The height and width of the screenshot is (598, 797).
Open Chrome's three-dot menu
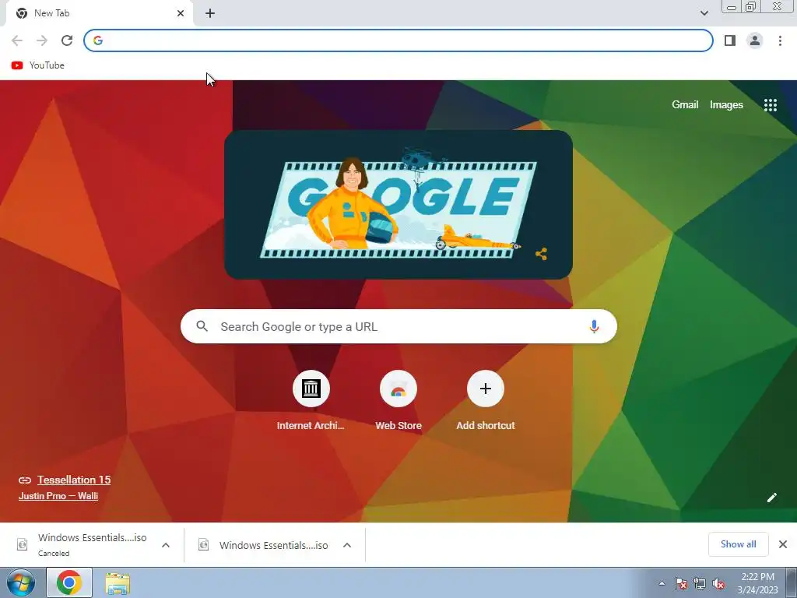[x=780, y=40]
